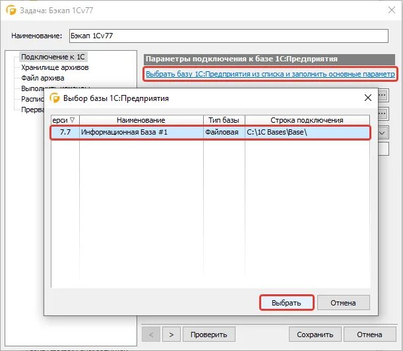Viewport: 403px width, 351px height.
Task: Click the previous page < button
Action: pos(151,335)
